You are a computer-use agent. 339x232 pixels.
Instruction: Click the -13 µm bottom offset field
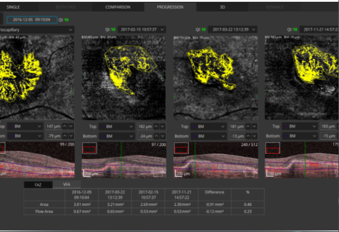click(237, 136)
